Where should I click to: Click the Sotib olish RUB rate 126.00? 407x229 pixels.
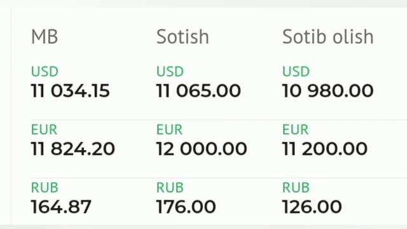(x=312, y=207)
